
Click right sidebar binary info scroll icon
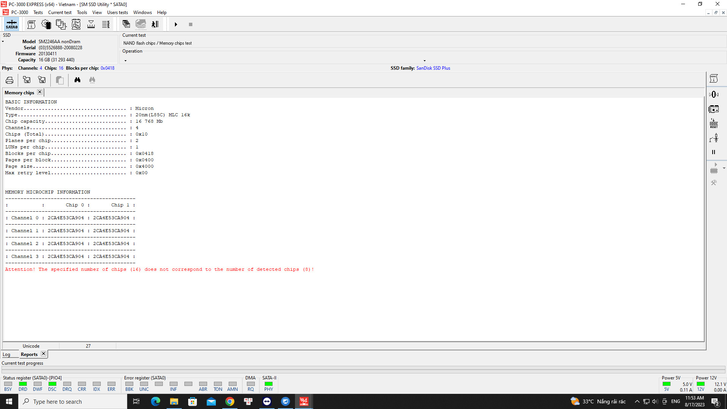pyautogui.click(x=714, y=79)
